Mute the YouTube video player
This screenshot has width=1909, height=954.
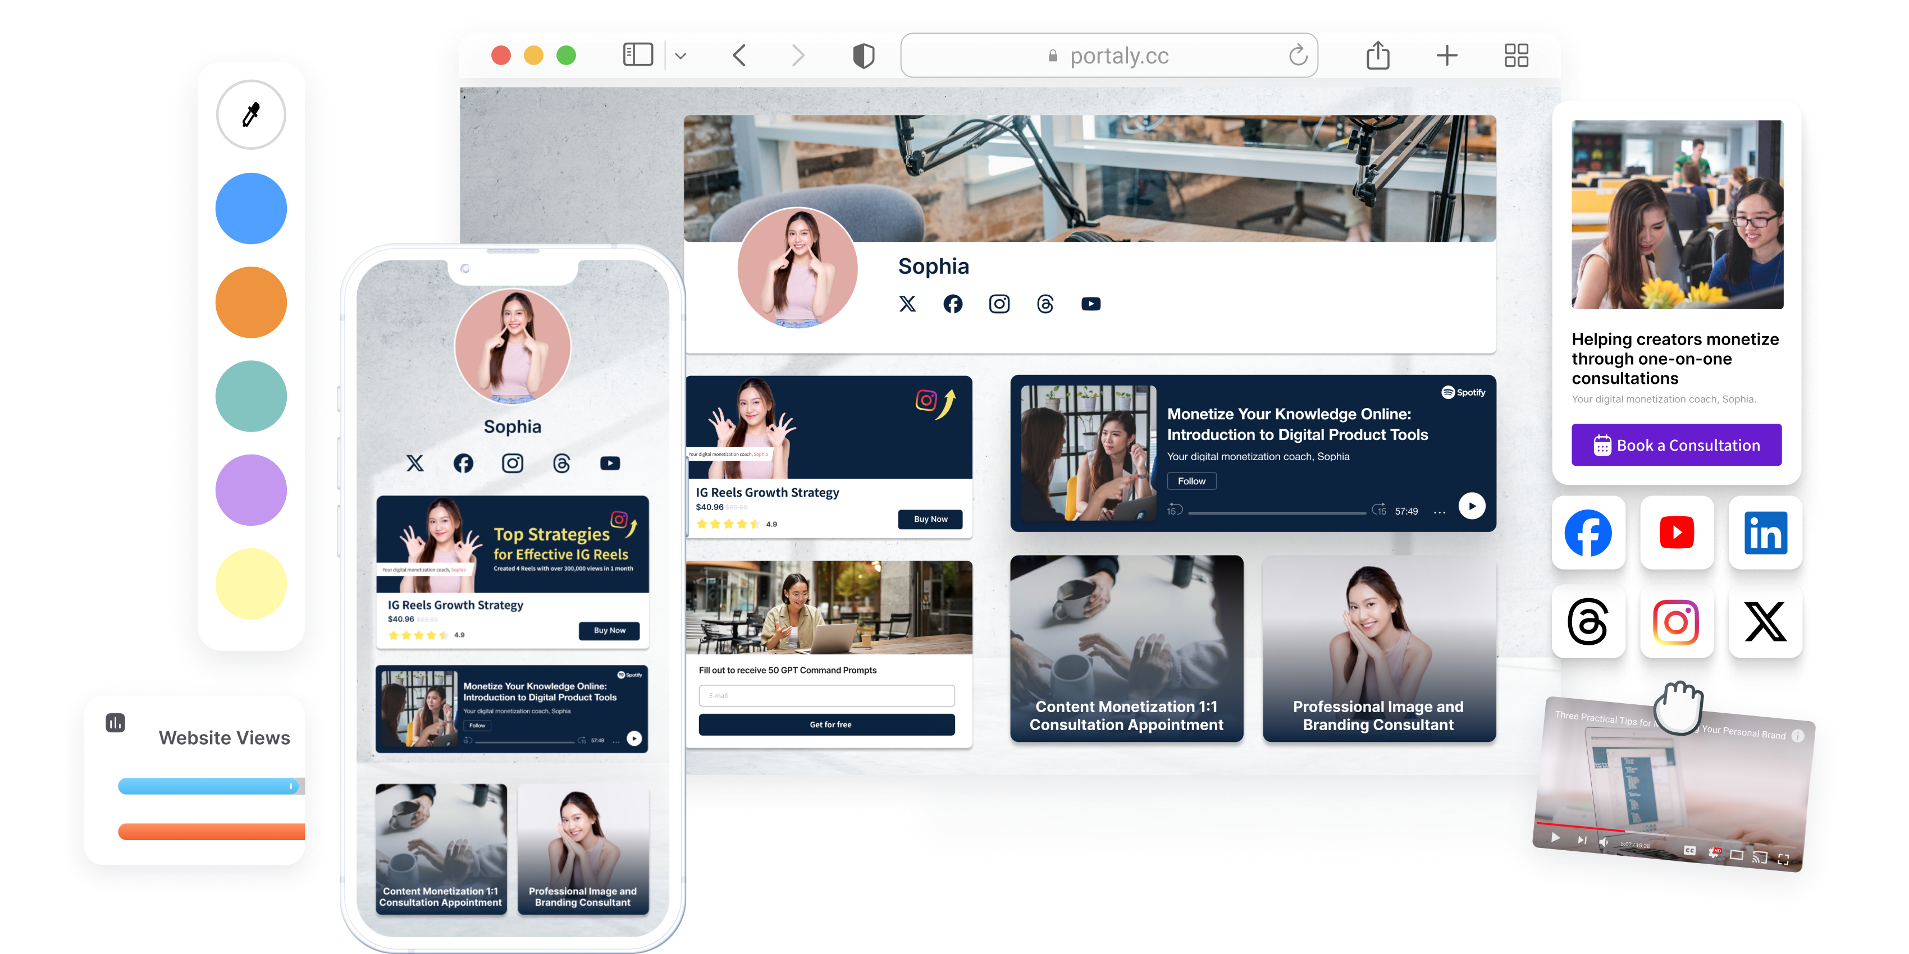pos(1604,842)
